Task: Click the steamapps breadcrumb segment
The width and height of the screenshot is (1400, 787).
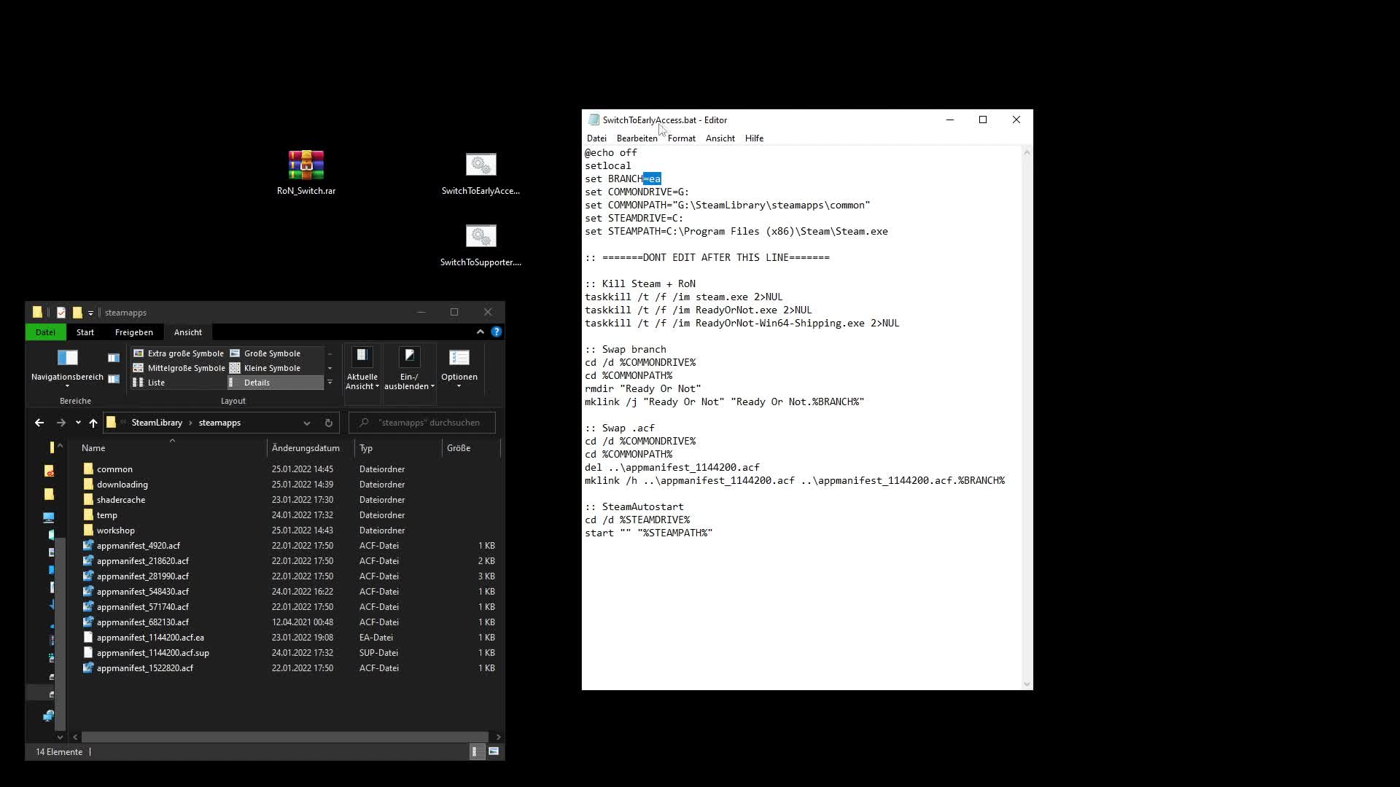Action: tap(219, 423)
